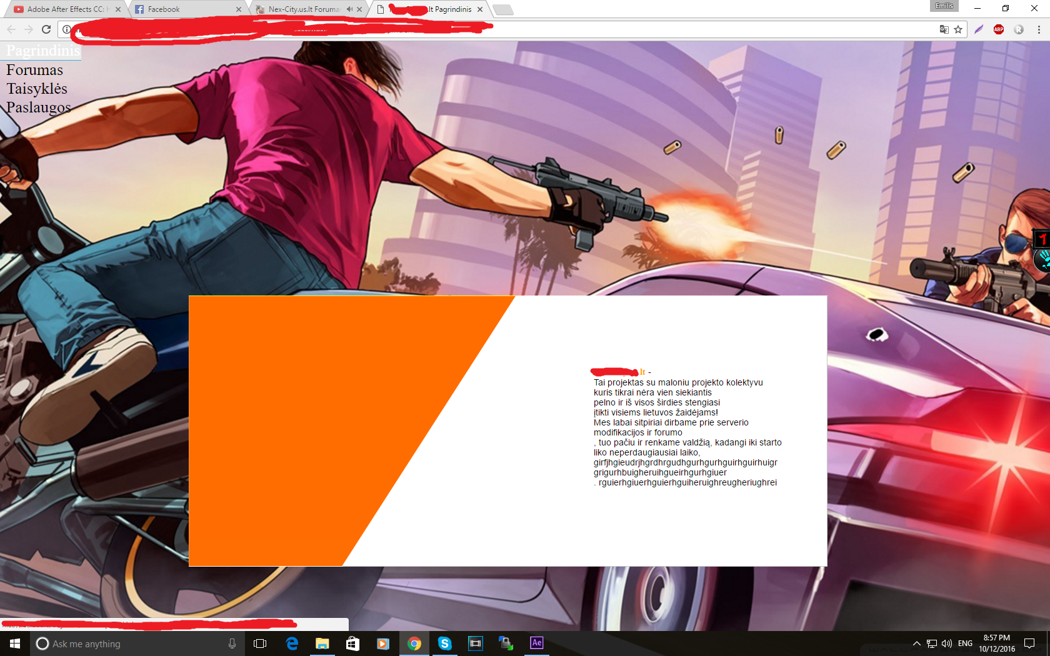The height and width of the screenshot is (656, 1050).
Task: Close the Pagrindinis tab
Action: [x=480, y=9]
